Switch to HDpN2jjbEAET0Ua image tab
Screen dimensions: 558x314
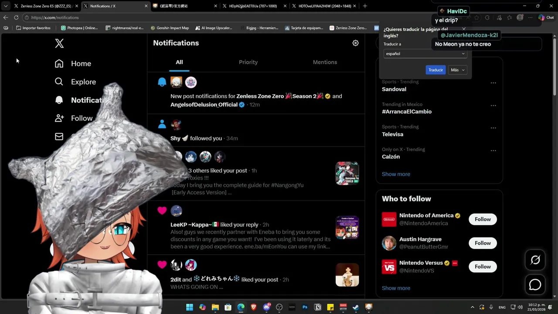(x=253, y=6)
